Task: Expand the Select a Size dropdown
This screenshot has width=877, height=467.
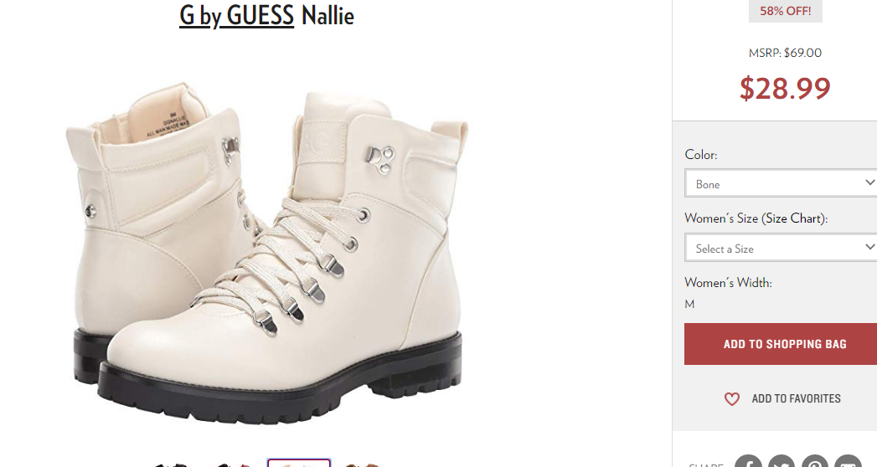Action: [x=781, y=248]
